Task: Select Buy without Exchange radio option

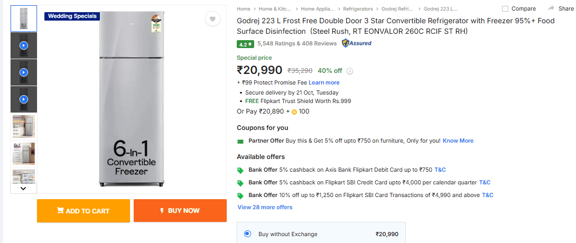Action: 248,233
